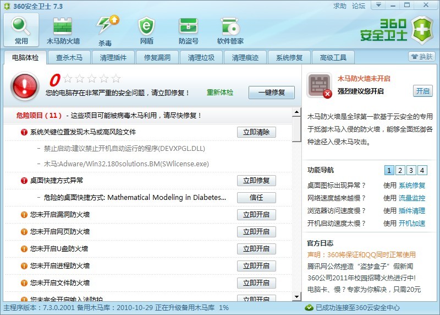Viewport: 440px width, 315px height.
Task: Click 禁止启动 DEVXPGL.DLL row
Action: coord(124,148)
